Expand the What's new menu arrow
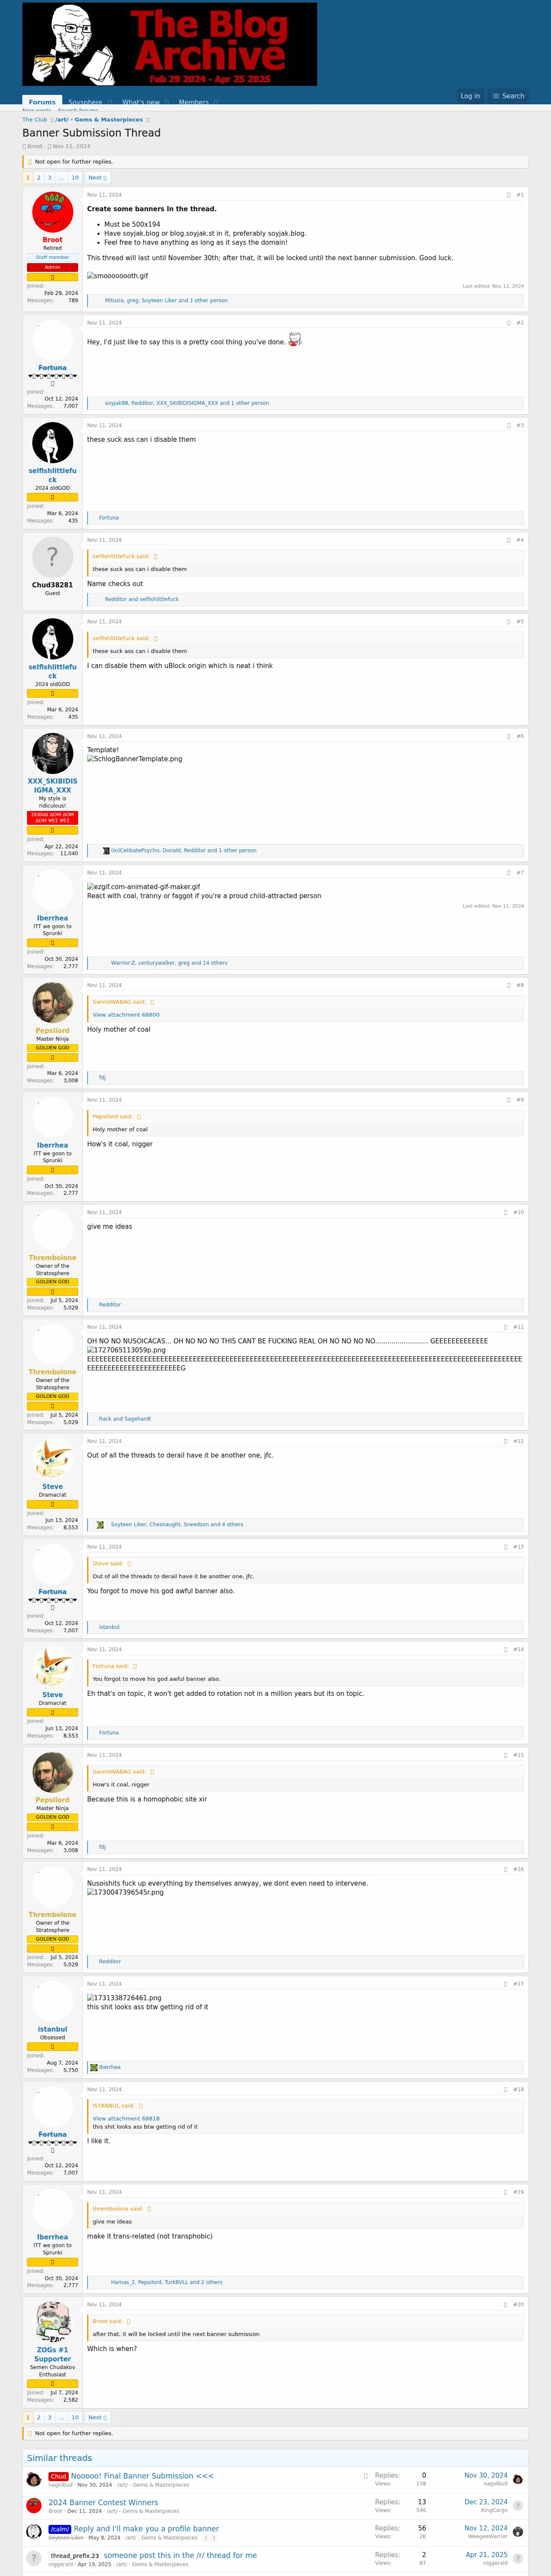Screen dimensions: 551x2576 tap(167, 102)
